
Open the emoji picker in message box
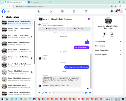pos(86,93)
